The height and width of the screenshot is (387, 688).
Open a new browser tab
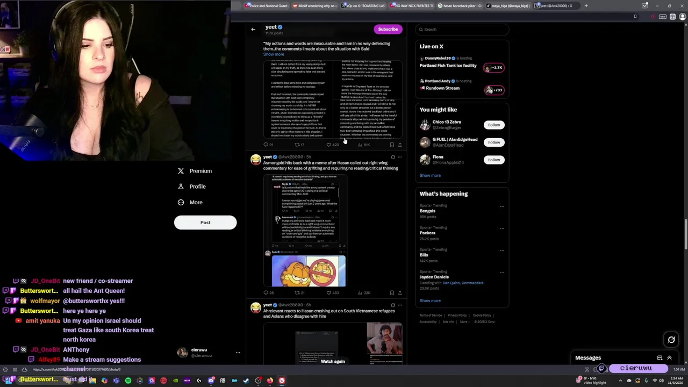click(x=586, y=6)
